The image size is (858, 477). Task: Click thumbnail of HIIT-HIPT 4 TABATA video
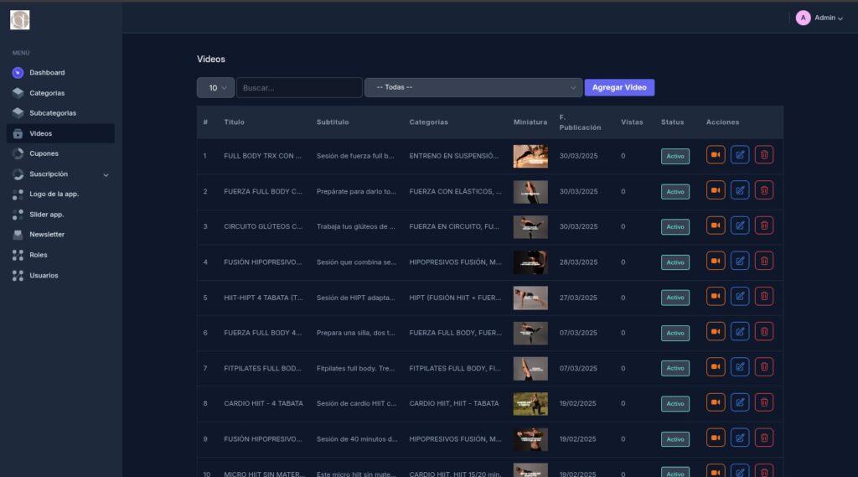click(530, 298)
